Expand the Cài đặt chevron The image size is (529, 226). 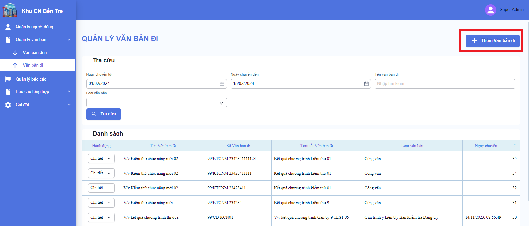pyautogui.click(x=69, y=105)
